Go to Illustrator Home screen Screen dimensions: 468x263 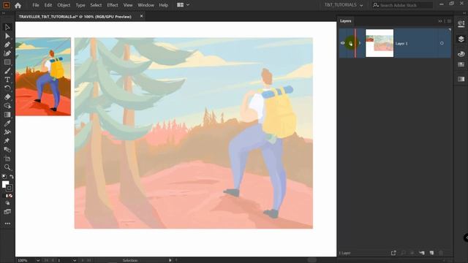(x=18, y=5)
